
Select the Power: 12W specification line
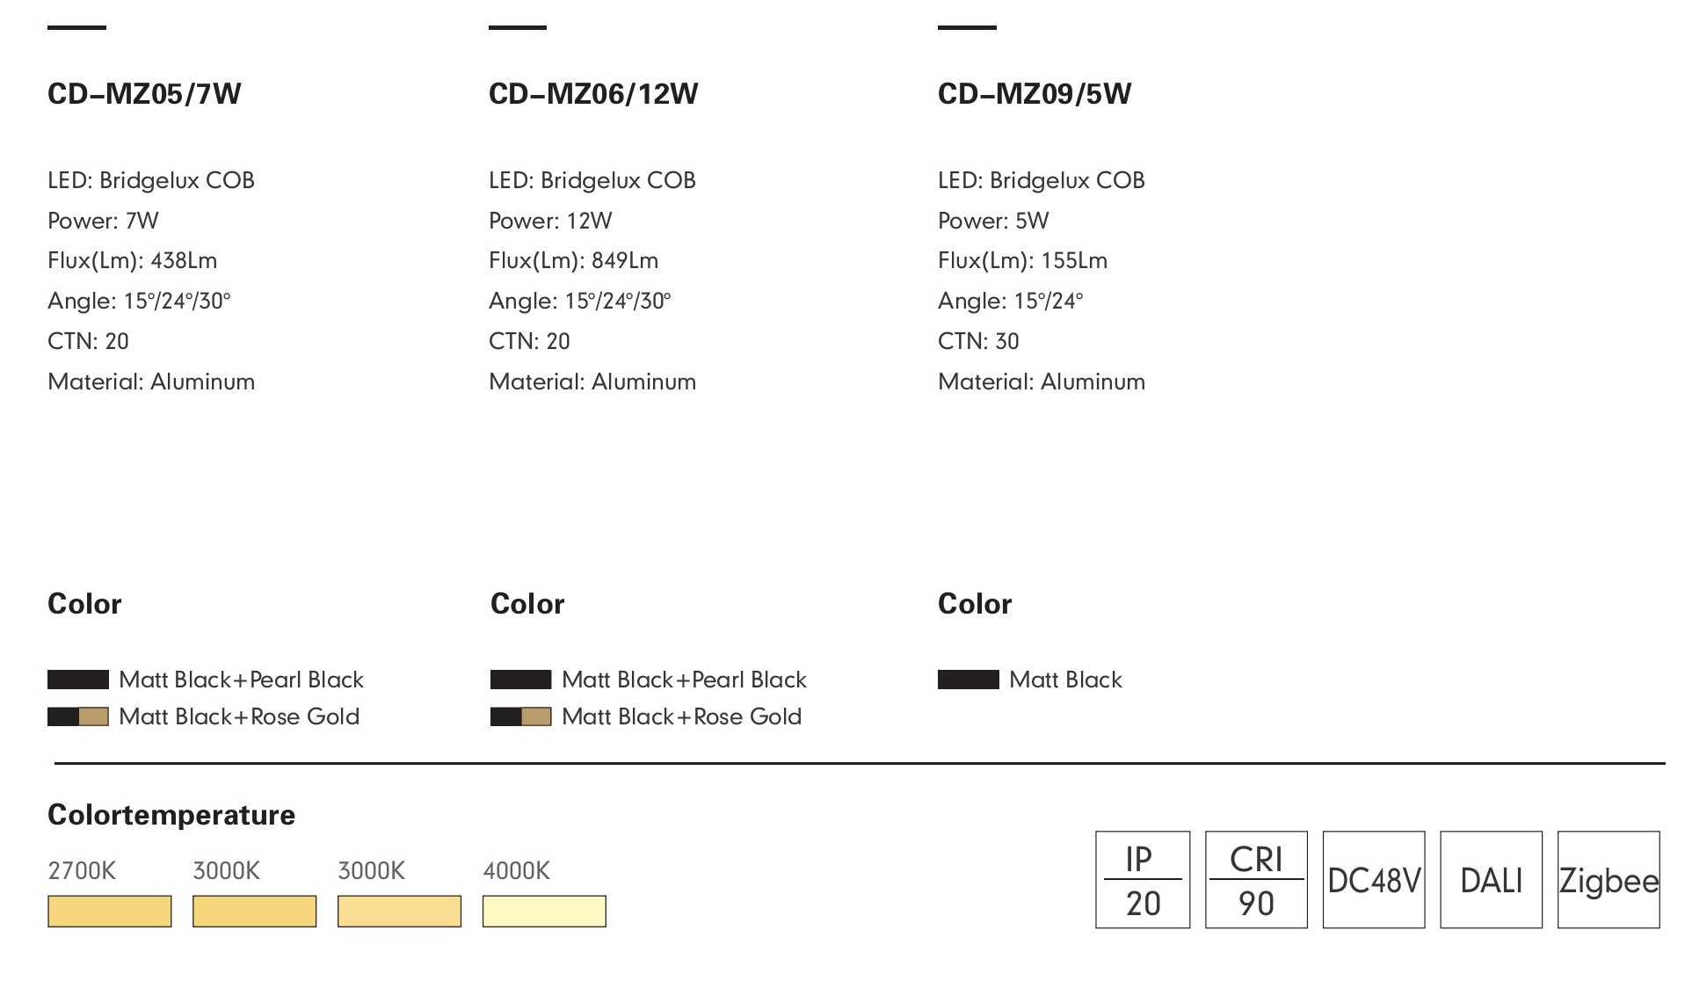pyautogui.click(x=550, y=221)
